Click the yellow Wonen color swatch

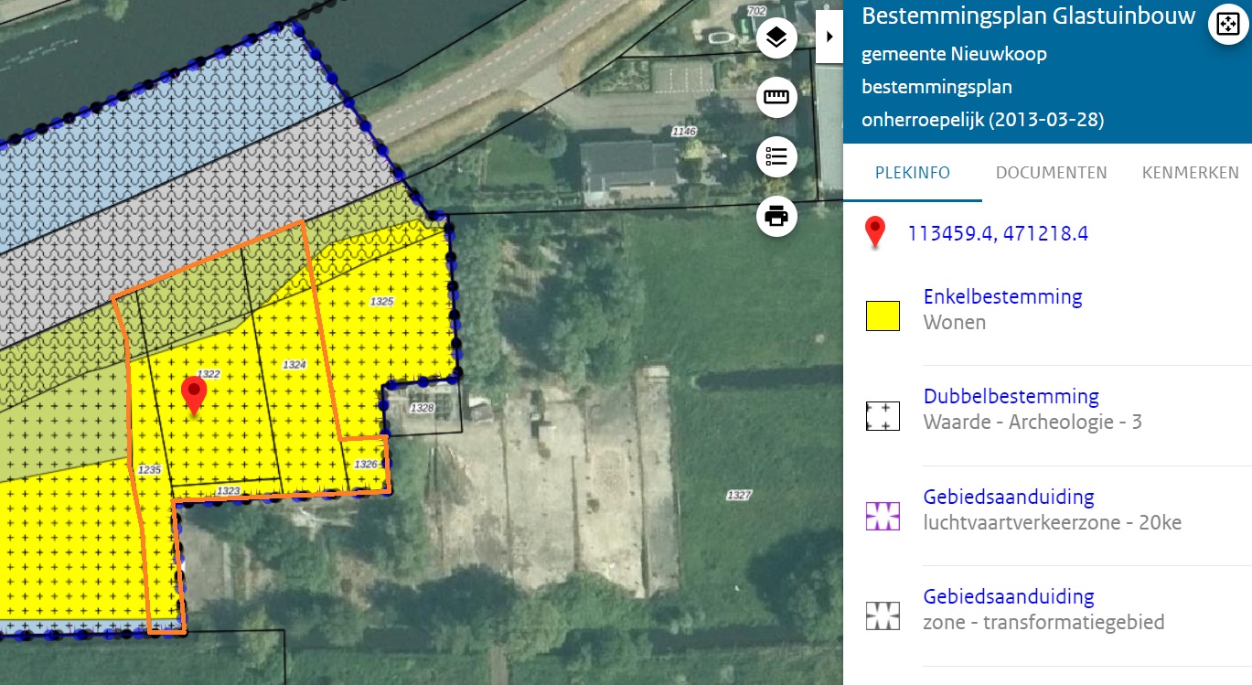pyautogui.click(x=883, y=316)
